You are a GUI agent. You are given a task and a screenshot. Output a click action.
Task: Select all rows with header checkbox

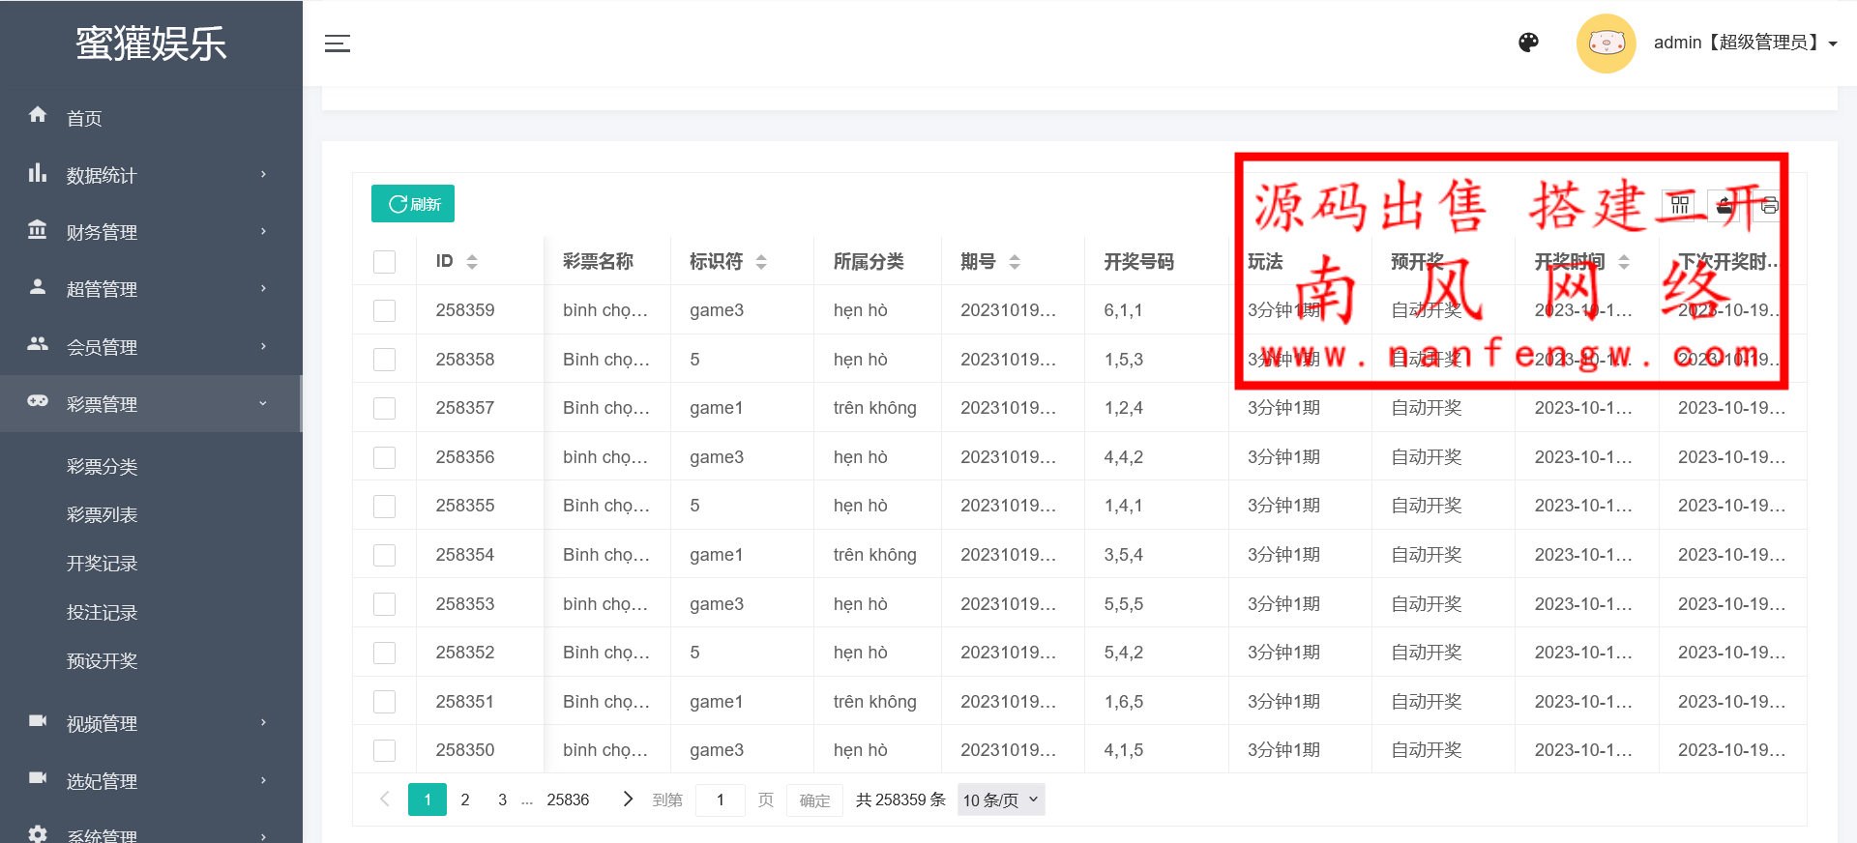tap(384, 262)
